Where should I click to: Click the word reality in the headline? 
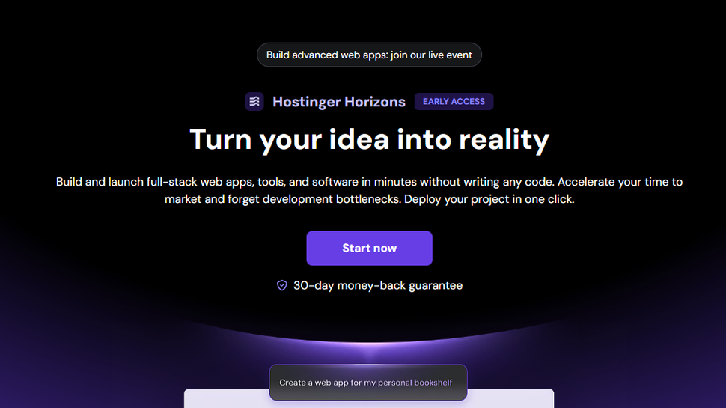[x=504, y=139]
